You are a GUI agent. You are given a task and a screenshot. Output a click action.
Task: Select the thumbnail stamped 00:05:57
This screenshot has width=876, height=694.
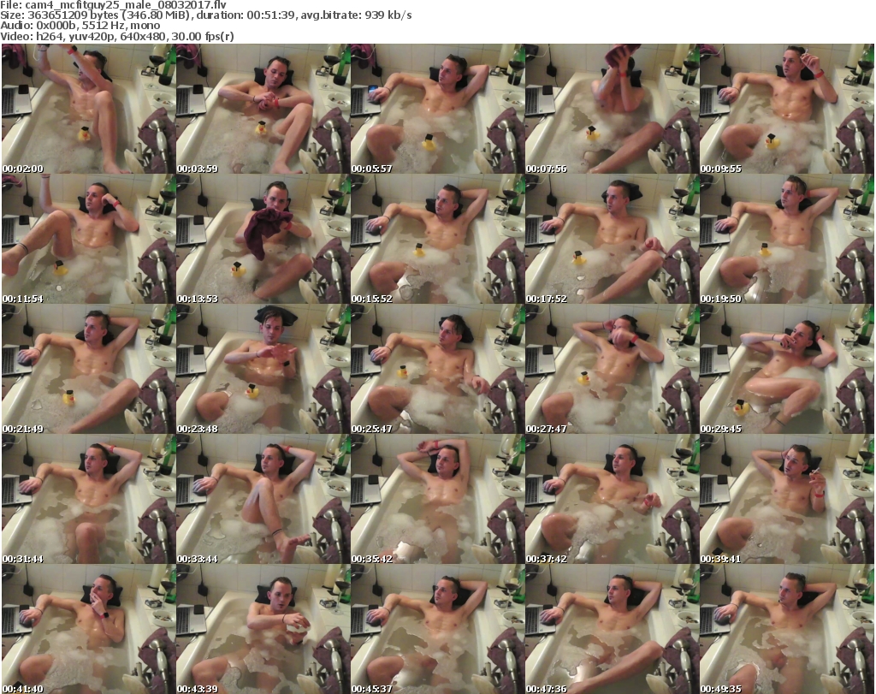[x=437, y=109]
